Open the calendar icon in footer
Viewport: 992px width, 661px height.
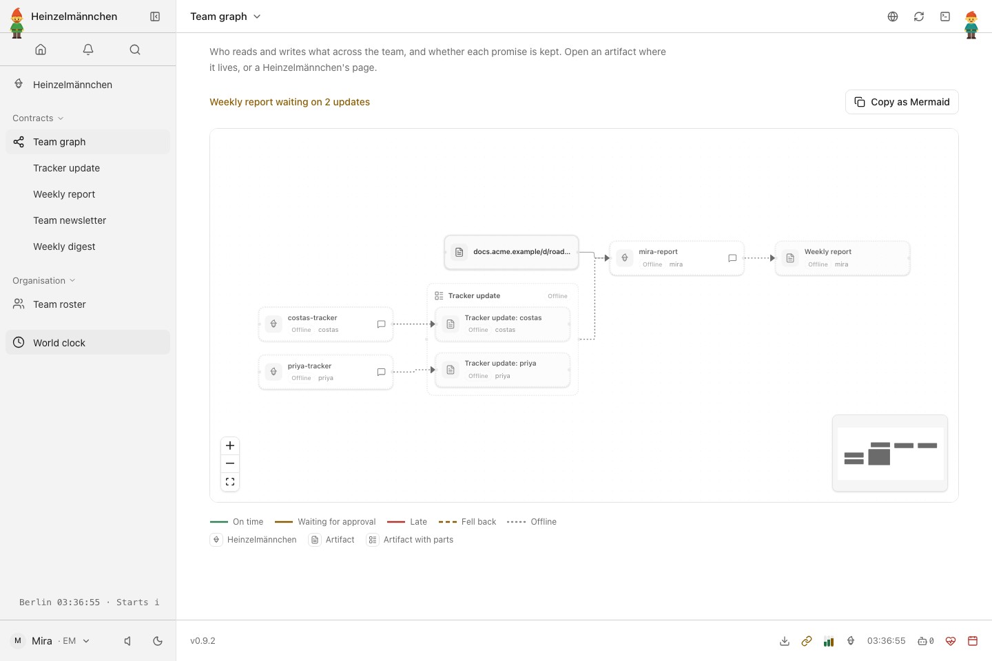pos(973,641)
